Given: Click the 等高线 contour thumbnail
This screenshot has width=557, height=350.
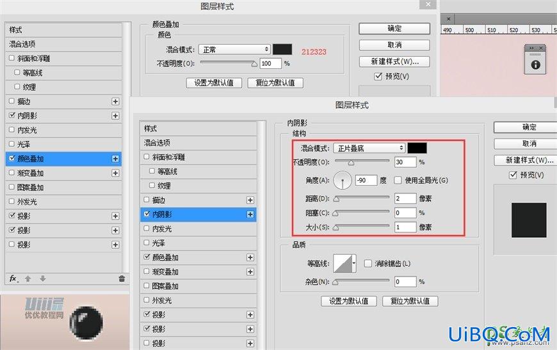Looking at the screenshot, I should pos(343,263).
